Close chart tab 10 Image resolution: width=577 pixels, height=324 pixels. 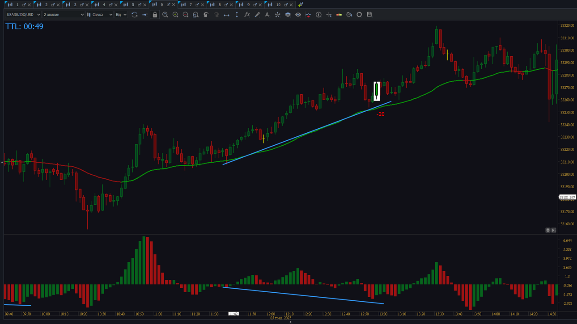tap(292, 5)
